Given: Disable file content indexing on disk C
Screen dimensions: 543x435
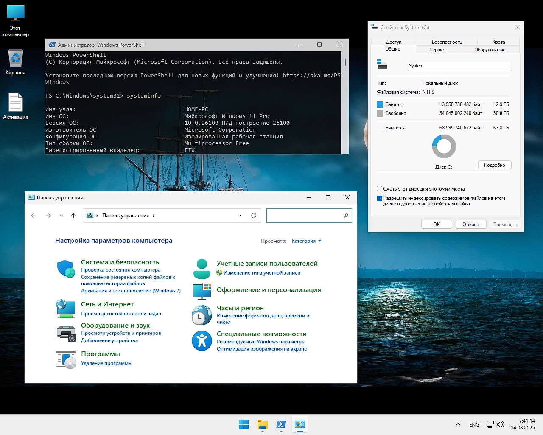Looking at the screenshot, I should coord(380,198).
